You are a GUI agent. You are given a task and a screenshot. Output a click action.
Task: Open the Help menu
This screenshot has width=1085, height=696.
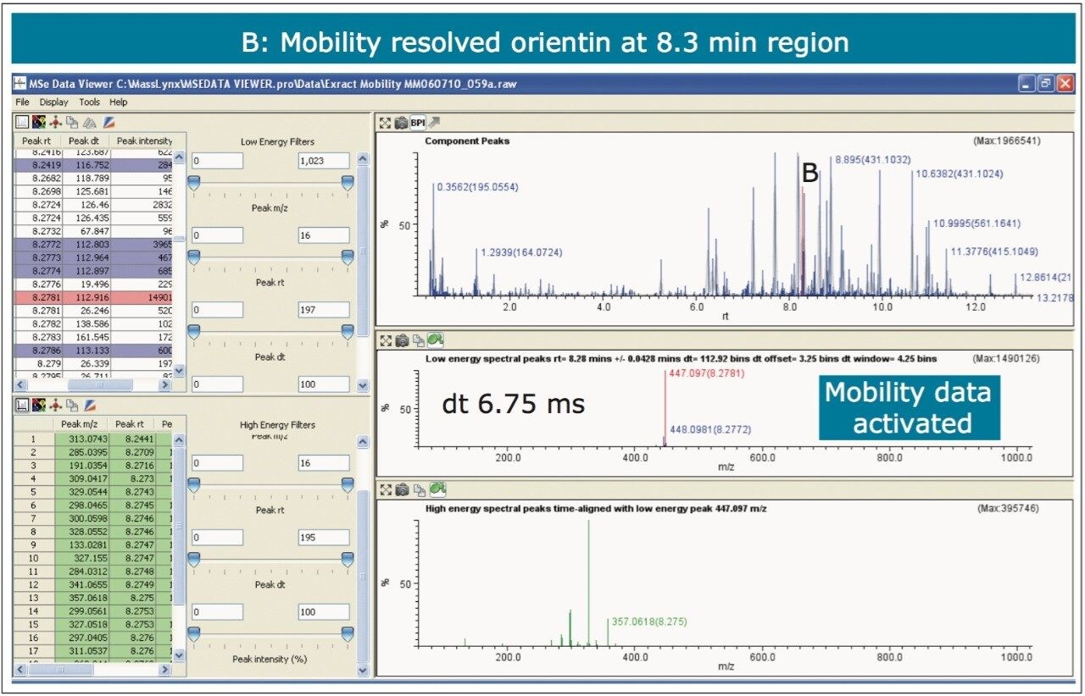pos(119,102)
